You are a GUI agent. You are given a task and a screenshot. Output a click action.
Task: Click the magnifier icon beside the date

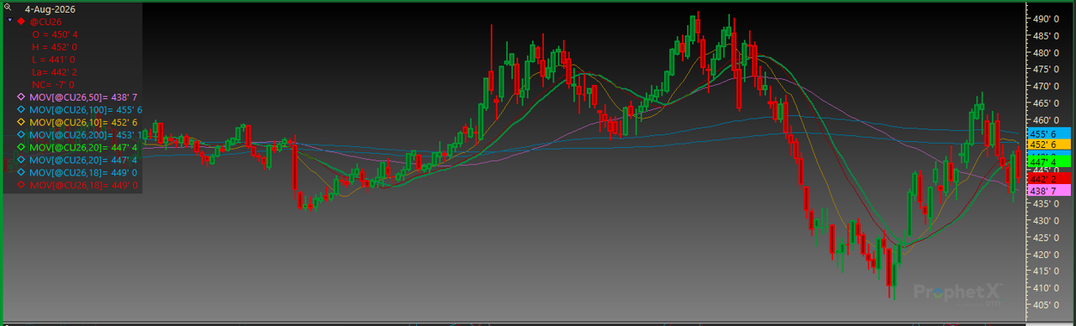coord(8,8)
